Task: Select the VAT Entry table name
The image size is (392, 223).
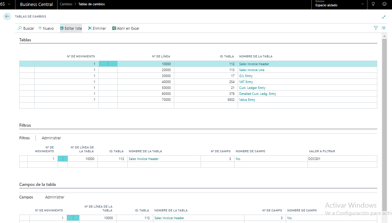Action: [x=246, y=82]
